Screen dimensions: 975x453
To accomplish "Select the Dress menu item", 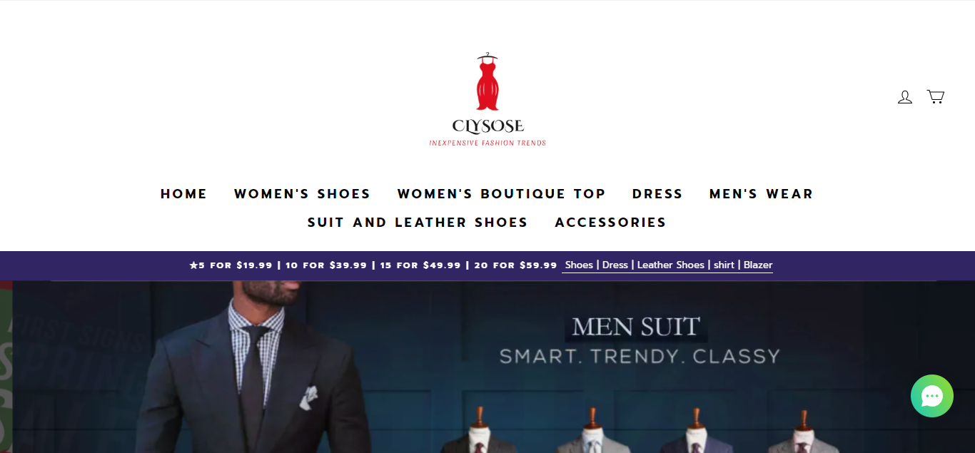I will [x=657, y=194].
